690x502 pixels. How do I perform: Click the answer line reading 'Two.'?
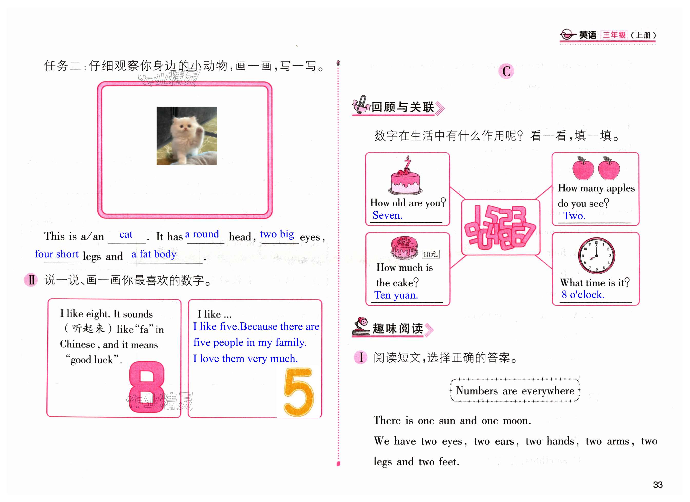[574, 216]
